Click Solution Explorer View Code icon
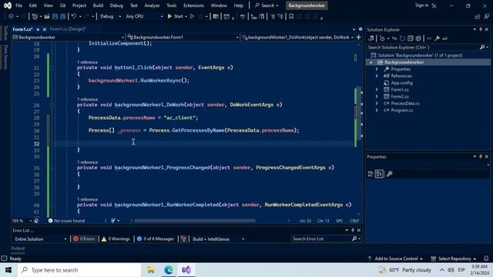The height and width of the screenshot is (277, 493). (429, 38)
